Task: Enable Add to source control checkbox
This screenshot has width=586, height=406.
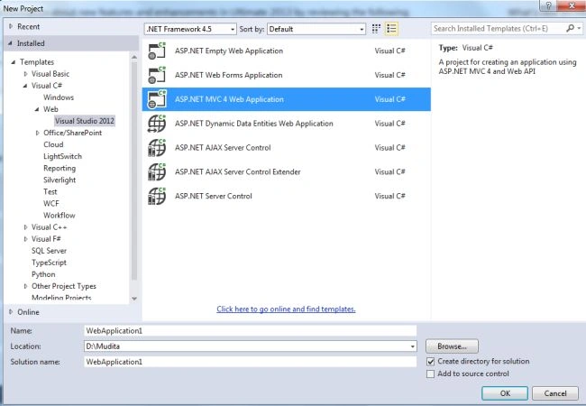Action: (x=431, y=374)
